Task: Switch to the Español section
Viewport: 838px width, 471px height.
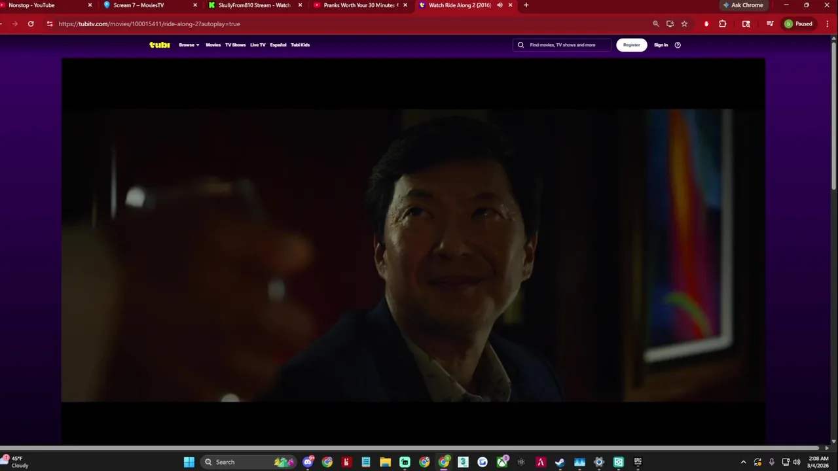Action: (278, 45)
